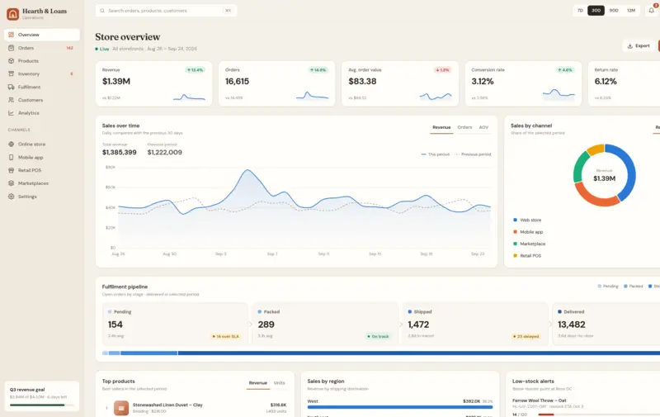Screen dimensions: 660x417
Task: Switch the date range to 90D
Action: point(614,11)
